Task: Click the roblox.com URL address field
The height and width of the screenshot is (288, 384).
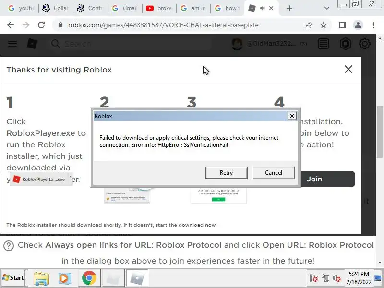Action: pos(163,25)
